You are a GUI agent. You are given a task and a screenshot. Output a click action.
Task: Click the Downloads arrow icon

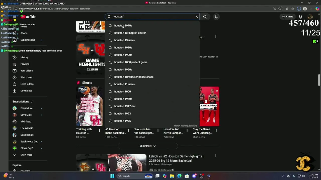(x=15, y=91)
